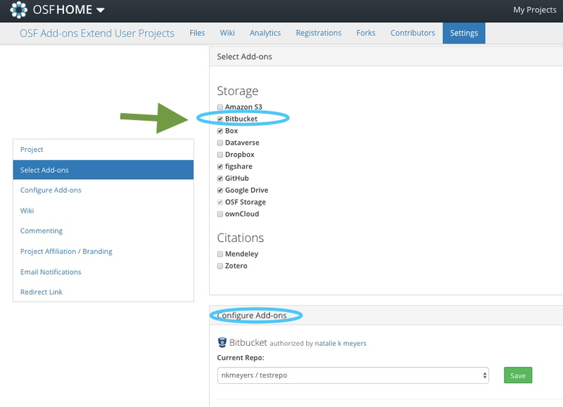Click the Bitbucket bucket icon
This screenshot has width=563, height=407.
point(222,343)
